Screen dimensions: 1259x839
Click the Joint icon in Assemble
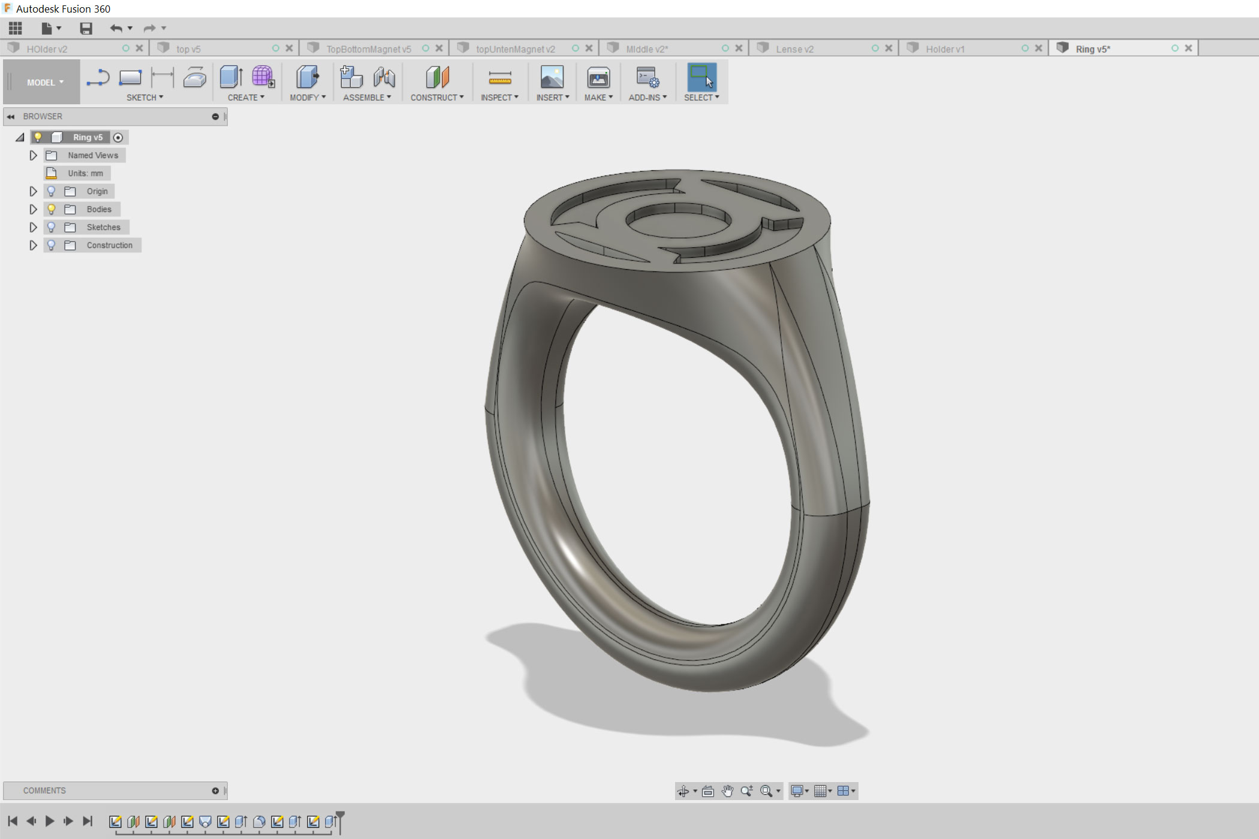click(x=384, y=78)
